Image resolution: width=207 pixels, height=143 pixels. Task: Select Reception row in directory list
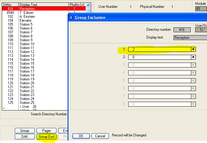(27, 9)
